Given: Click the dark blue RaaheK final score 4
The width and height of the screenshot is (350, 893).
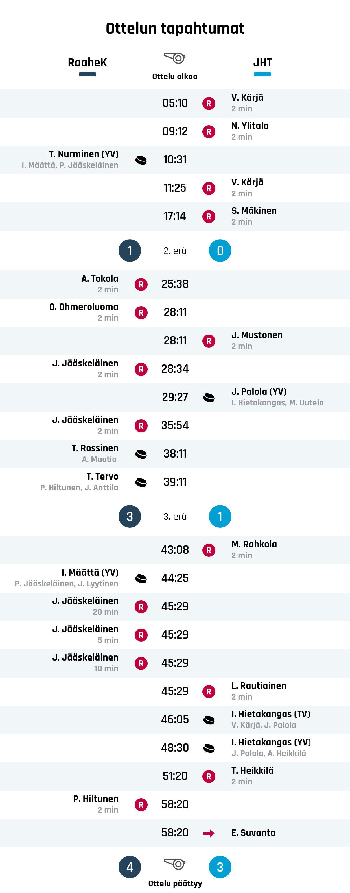Looking at the screenshot, I should point(130,867).
